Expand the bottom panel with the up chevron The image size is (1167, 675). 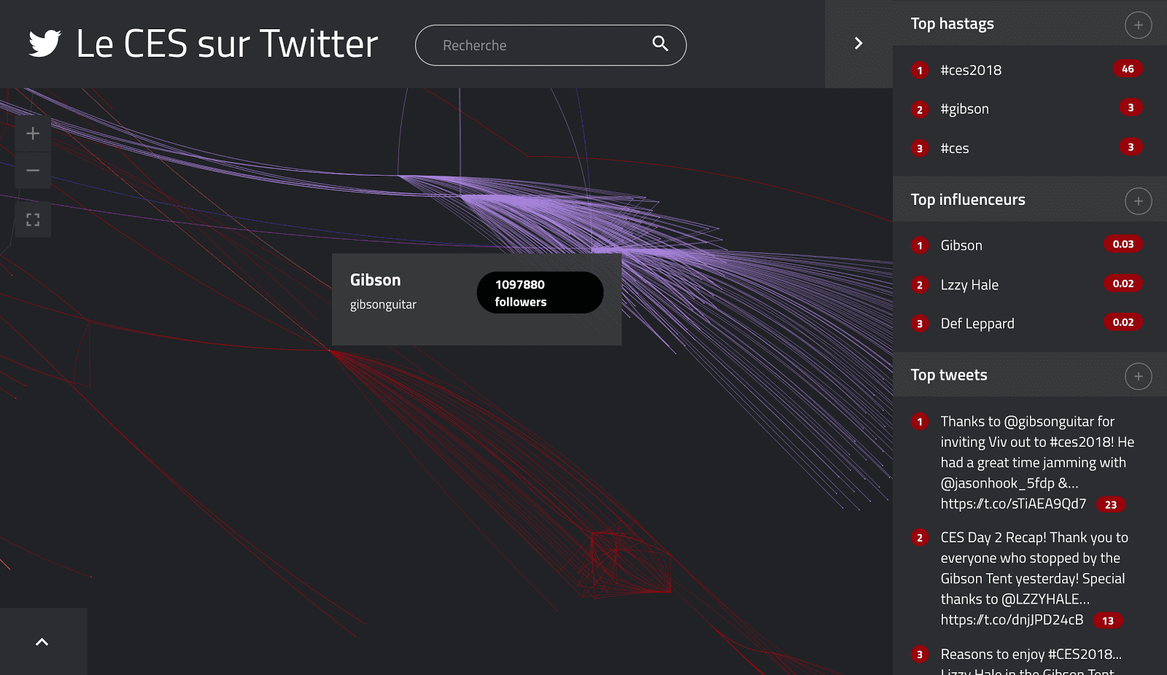42,641
